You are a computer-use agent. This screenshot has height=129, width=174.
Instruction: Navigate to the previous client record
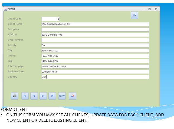tap(34, 96)
